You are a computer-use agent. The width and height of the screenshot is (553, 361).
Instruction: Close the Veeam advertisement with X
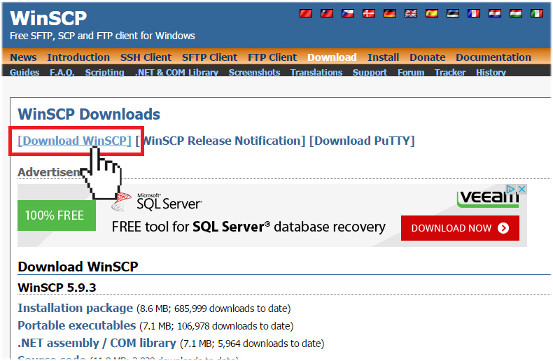522,189
